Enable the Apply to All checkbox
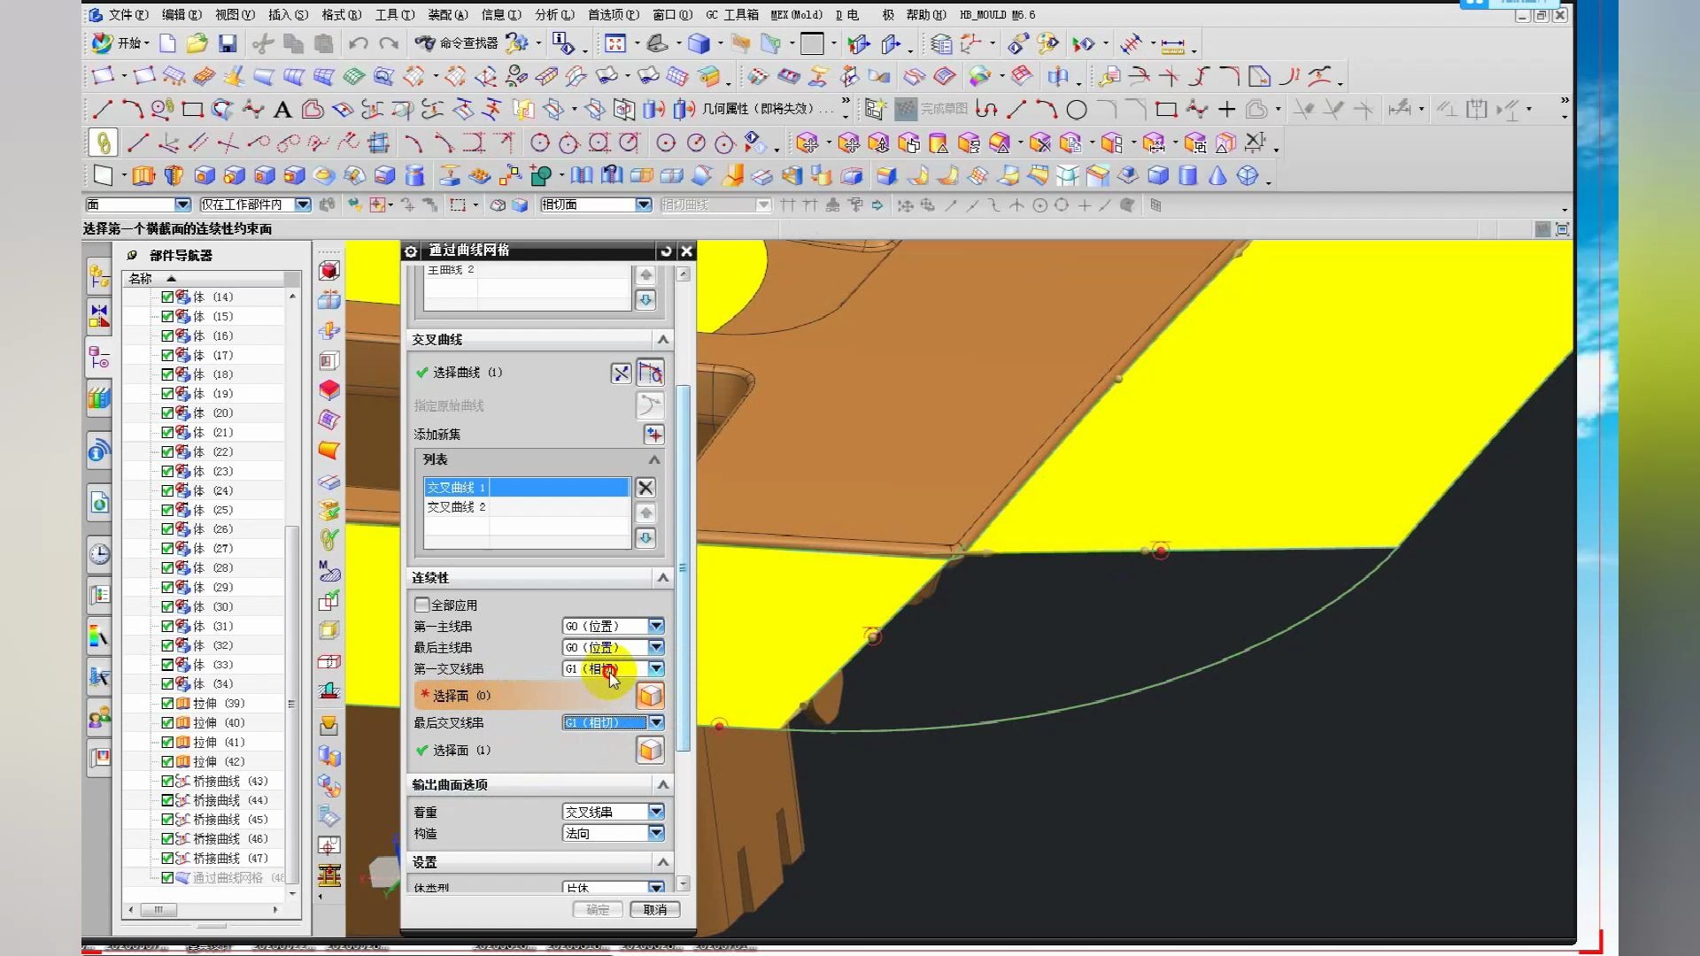 coord(422,605)
